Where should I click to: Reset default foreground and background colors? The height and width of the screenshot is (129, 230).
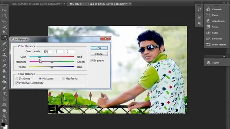pos(2,120)
